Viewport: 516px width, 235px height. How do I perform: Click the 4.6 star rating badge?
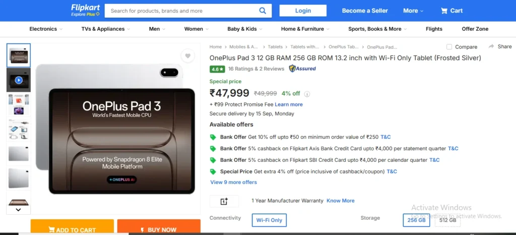pyautogui.click(x=217, y=69)
